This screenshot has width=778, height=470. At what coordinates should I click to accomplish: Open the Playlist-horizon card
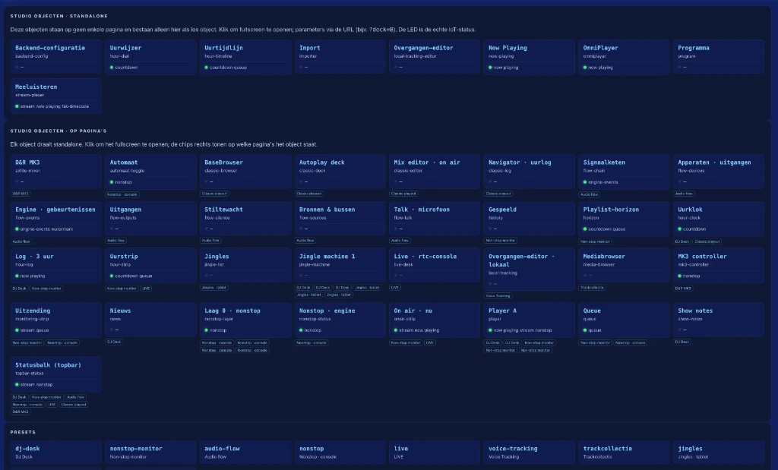[x=625, y=219]
